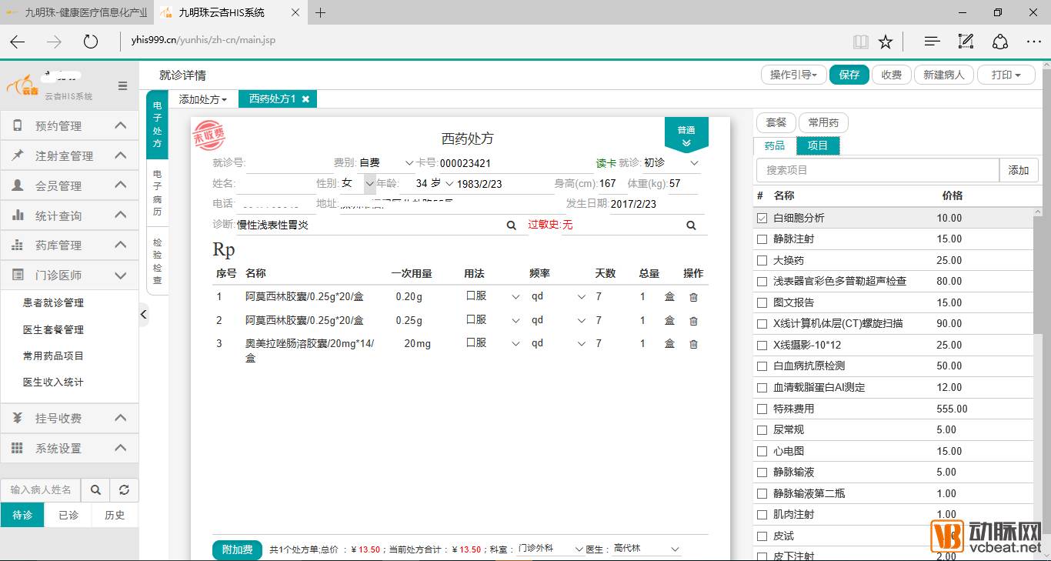Click the 保存 button
The image size is (1051, 561).
(x=849, y=75)
